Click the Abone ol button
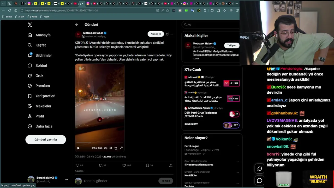 (156, 34)
